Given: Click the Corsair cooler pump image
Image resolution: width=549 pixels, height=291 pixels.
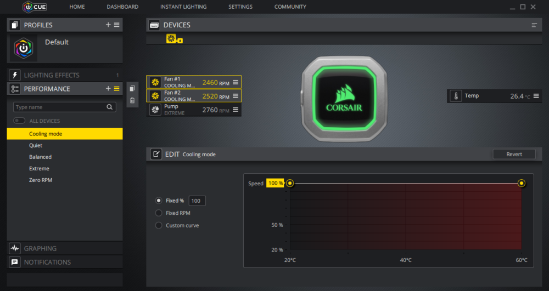Looking at the screenshot, I should [x=344, y=99].
